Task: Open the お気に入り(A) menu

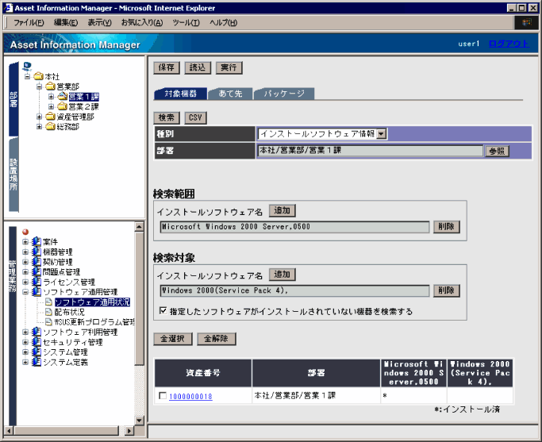Action: [x=142, y=23]
